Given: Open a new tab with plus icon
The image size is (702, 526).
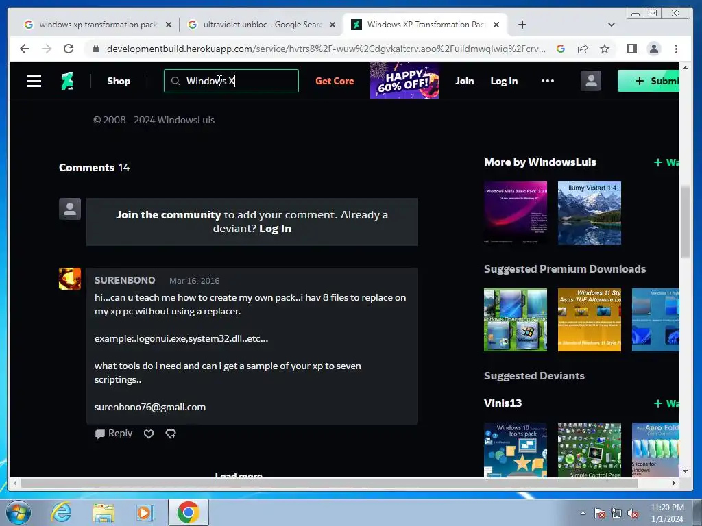Looking at the screenshot, I should coord(522,25).
